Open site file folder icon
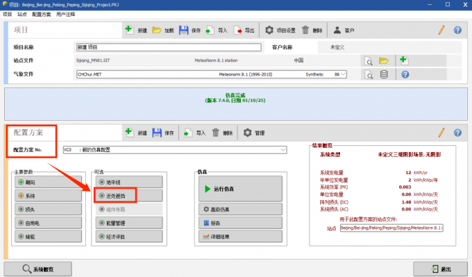This screenshot has height=277, width=472. pyautogui.click(x=383, y=61)
